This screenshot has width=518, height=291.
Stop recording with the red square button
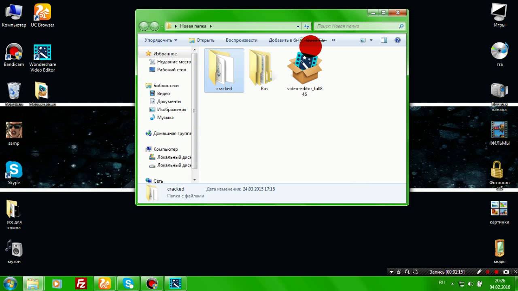[x=497, y=272]
